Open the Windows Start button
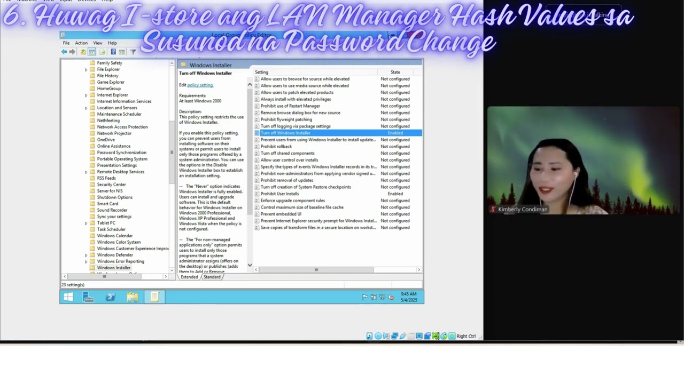Viewport: 684px width, 384px height. pyautogui.click(x=68, y=297)
